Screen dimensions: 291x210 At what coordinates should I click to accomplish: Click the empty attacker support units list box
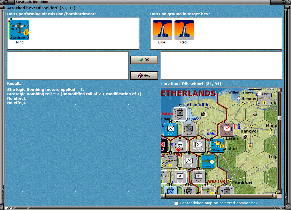(x=68, y=66)
